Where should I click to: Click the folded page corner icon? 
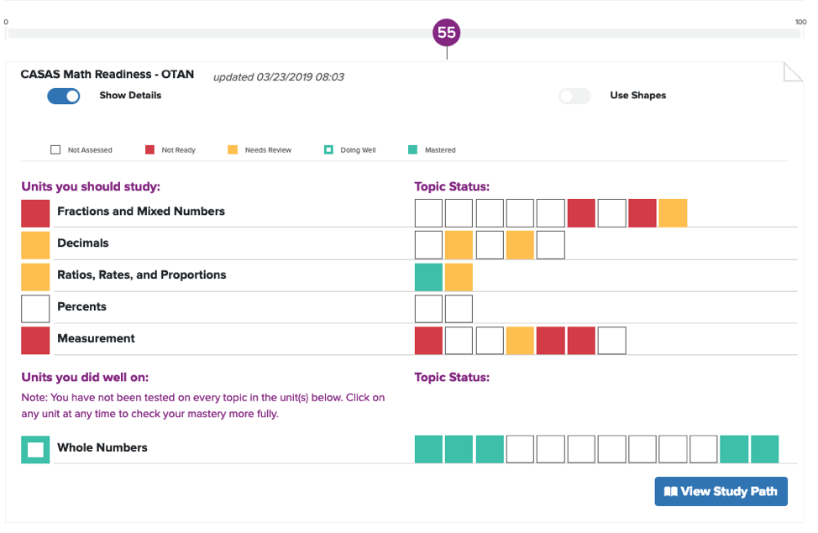[793, 72]
